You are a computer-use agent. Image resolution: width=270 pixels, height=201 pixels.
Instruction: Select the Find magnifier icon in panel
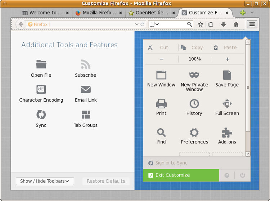pyautogui.click(x=161, y=133)
